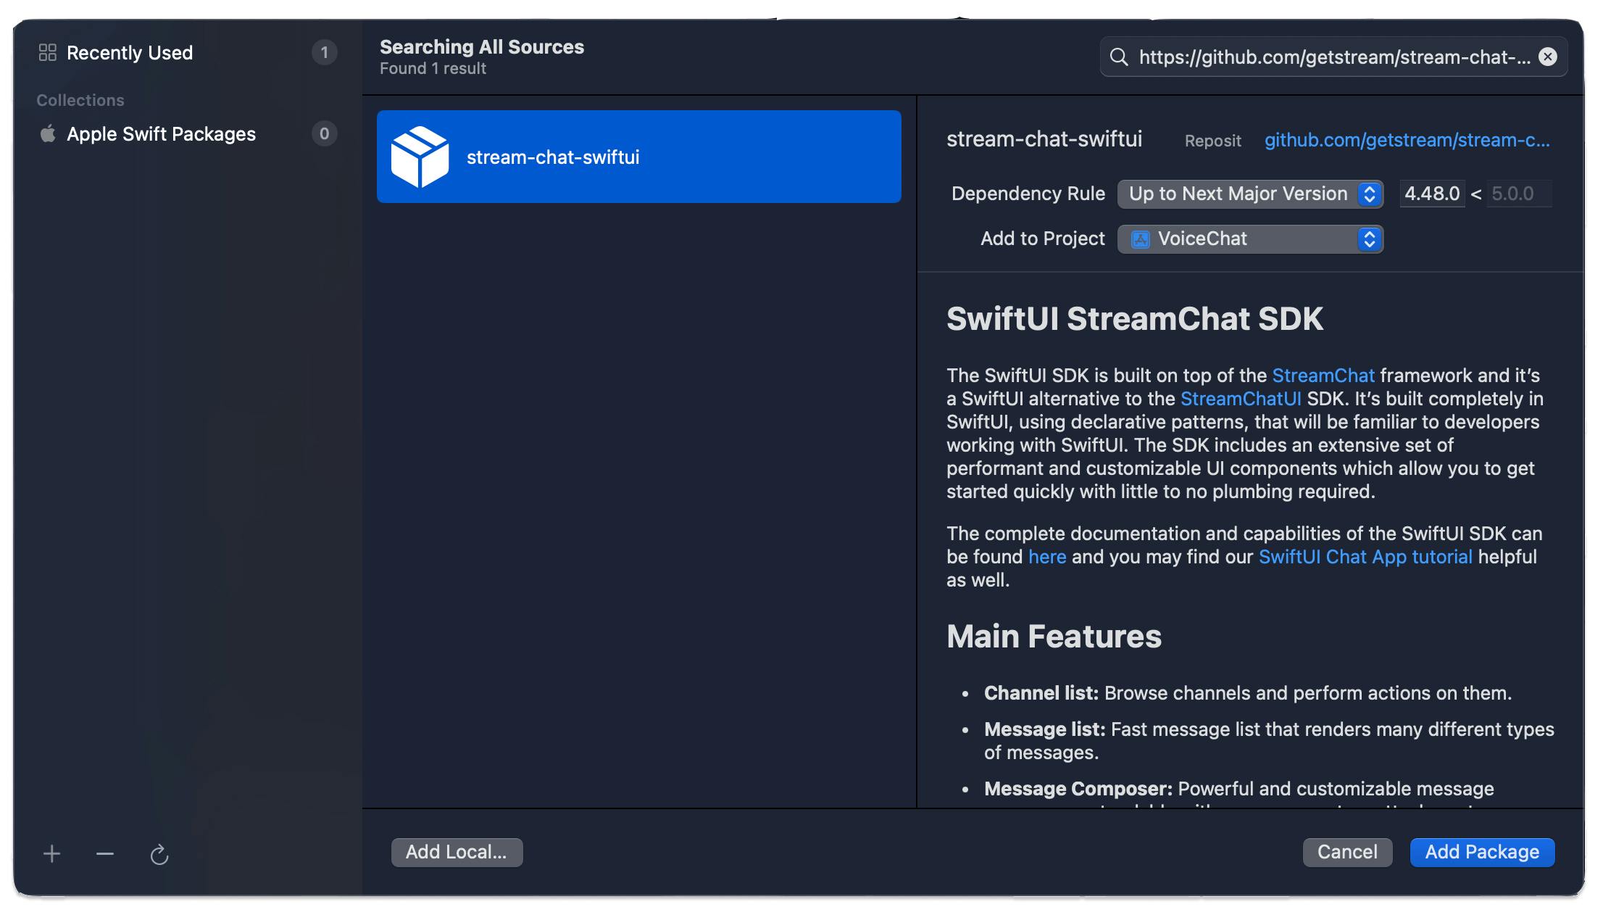The height and width of the screenshot is (915, 1603).
Task: Expand the Collections section expander
Action: point(79,100)
